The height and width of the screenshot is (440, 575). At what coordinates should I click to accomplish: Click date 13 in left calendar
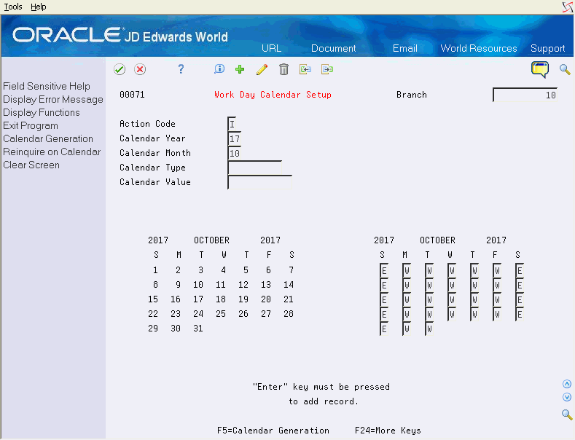click(266, 285)
